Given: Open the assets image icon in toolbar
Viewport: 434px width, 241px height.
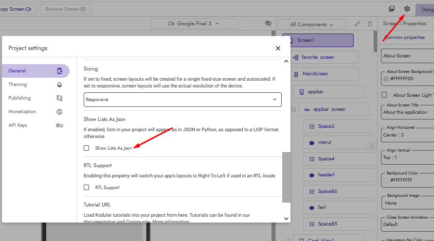Looking at the screenshot, I should (x=392, y=9).
